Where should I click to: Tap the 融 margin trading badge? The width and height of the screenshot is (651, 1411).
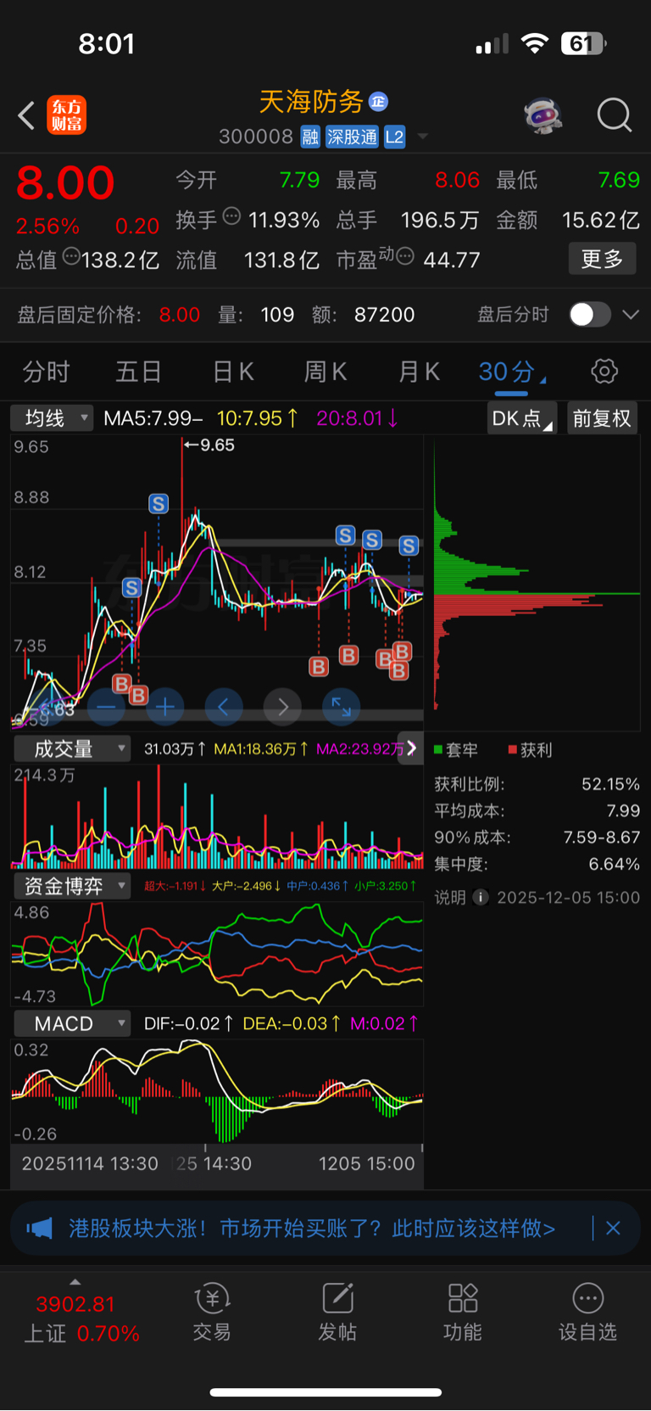[311, 137]
